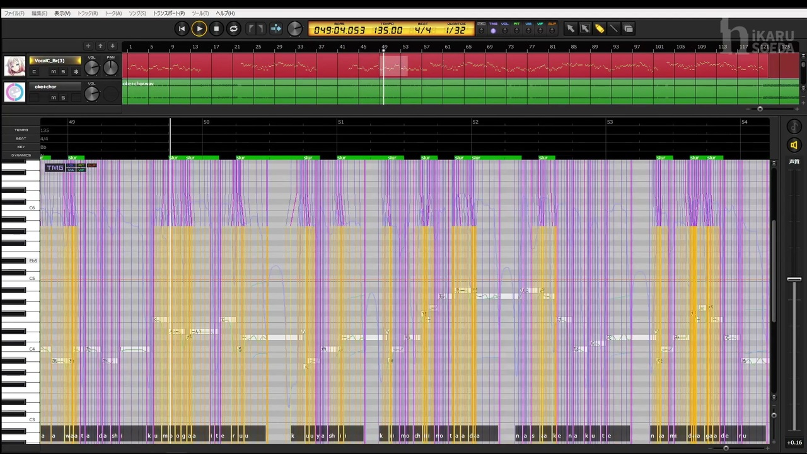Click the return-to-start transport button
This screenshot has height=454, width=807.
182,28
